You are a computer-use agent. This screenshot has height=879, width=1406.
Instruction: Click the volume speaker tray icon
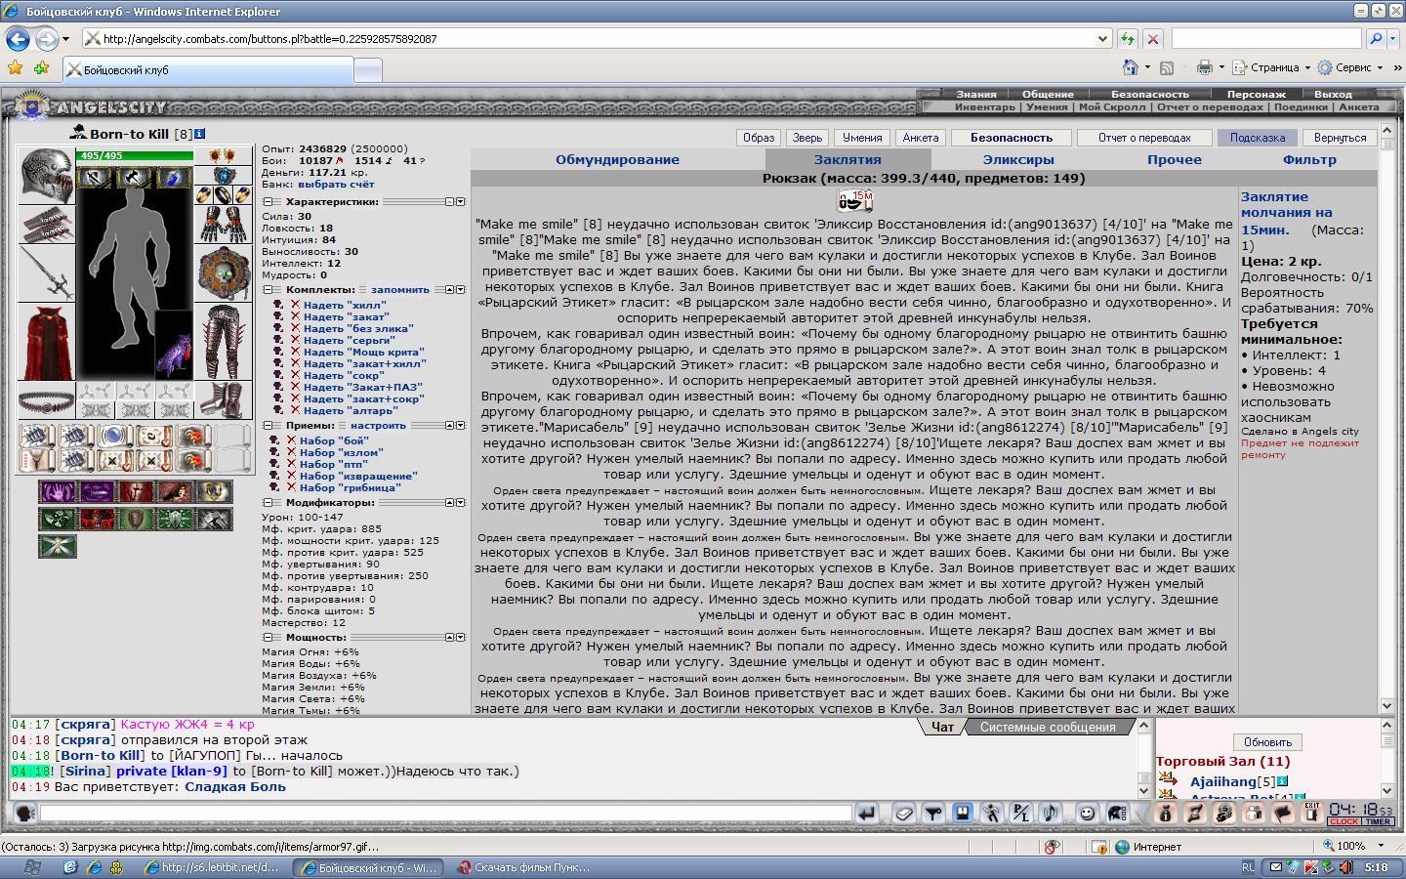click(1345, 867)
